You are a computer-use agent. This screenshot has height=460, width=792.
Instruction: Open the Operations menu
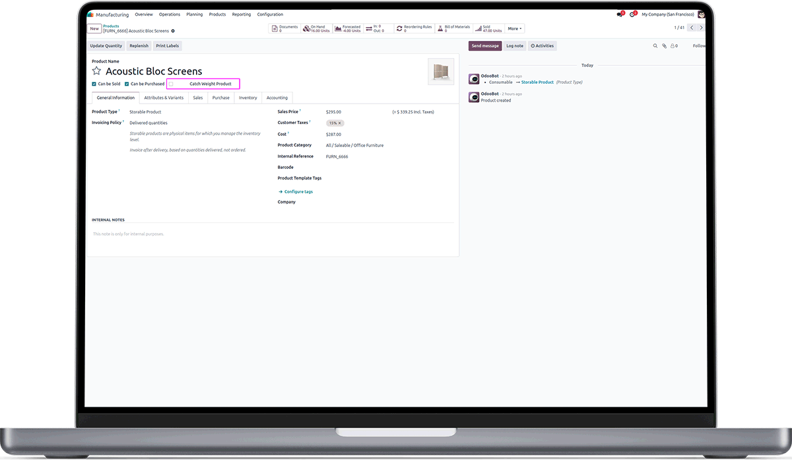[170, 15]
